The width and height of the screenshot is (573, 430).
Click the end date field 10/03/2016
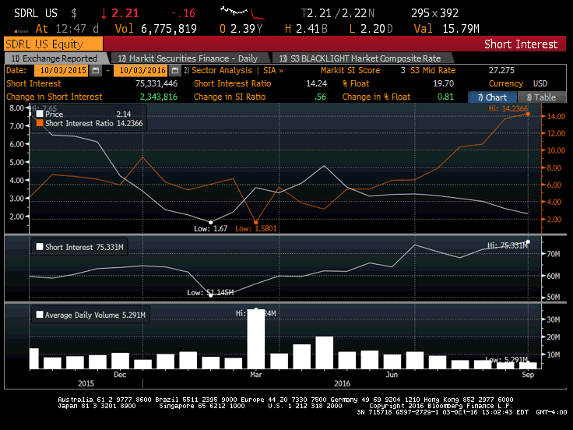tap(140, 70)
